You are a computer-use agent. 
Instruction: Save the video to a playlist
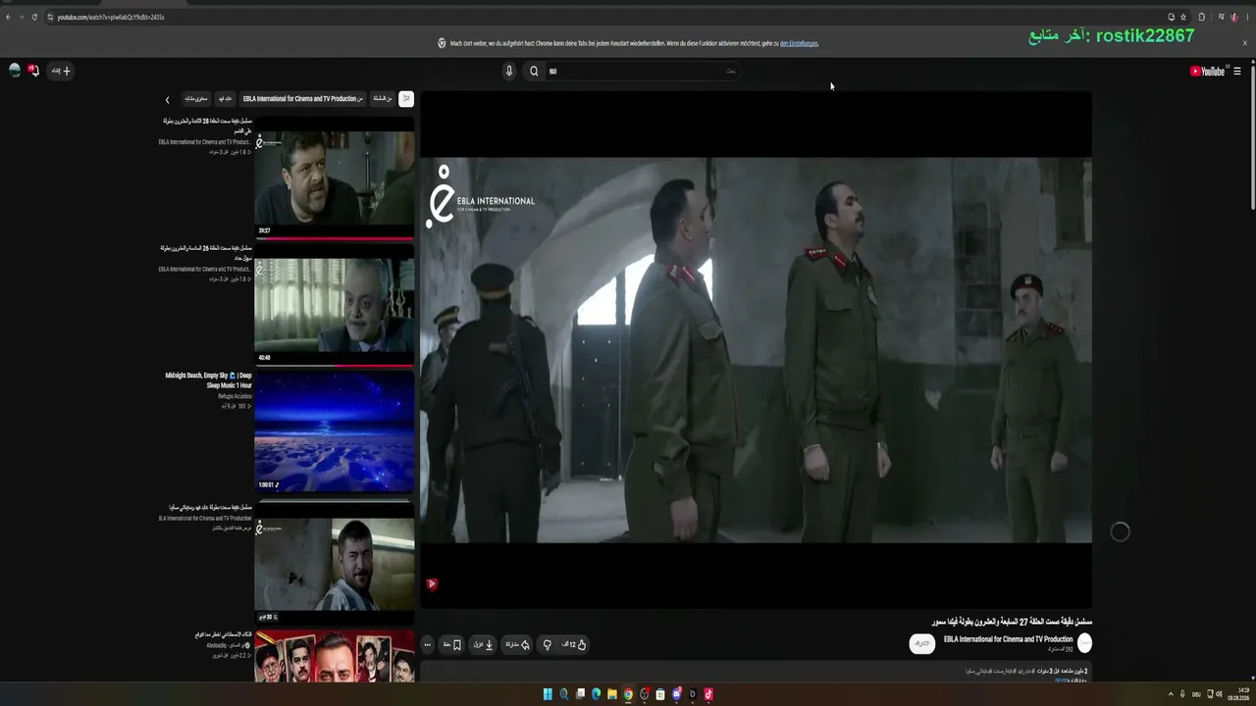tap(451, 644)
